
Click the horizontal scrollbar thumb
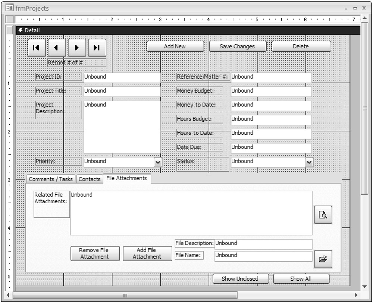coord(125,295)
